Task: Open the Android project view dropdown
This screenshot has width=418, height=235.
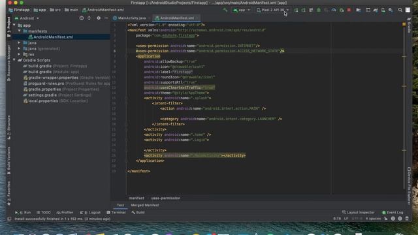Action: tap(27, 18)
